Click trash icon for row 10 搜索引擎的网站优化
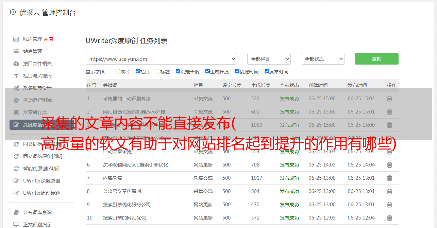The height and width of the screenshot is (228, 437). pyautogui.click(x=389, y=218)
